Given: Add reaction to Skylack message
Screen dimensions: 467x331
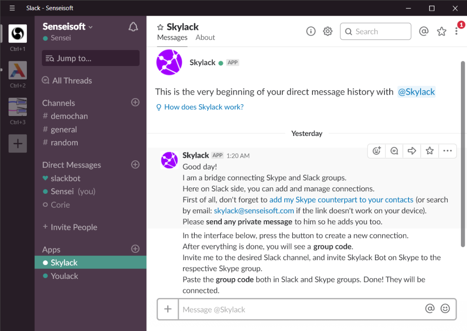Looking at the screenshot, I should point(376,151).
